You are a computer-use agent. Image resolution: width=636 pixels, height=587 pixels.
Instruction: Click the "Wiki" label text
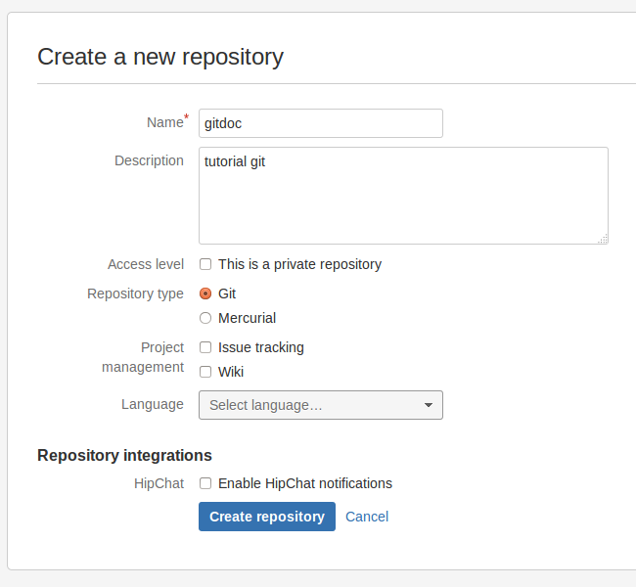point(231,372)
